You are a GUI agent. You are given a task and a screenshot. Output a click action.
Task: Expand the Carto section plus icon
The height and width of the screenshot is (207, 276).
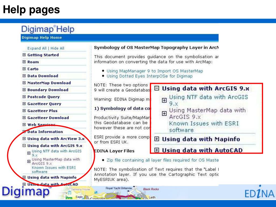click(24, 69)
